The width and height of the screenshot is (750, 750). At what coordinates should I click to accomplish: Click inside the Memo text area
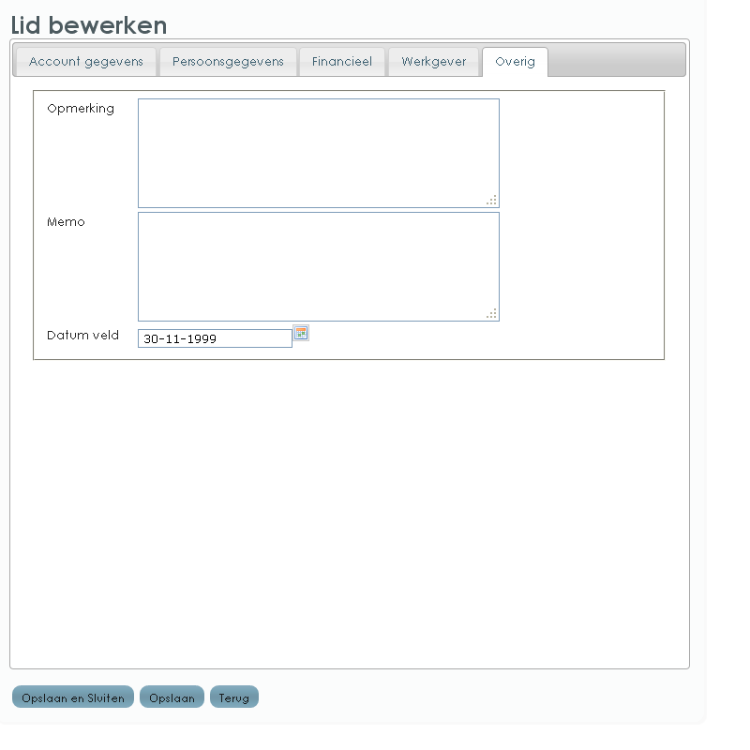pyautogui.click(x=318, y=266)
